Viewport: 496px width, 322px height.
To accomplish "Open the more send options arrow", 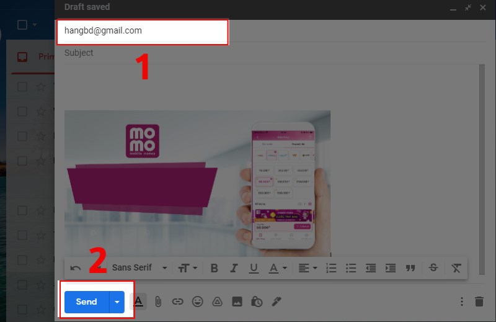I will [117, 302].
